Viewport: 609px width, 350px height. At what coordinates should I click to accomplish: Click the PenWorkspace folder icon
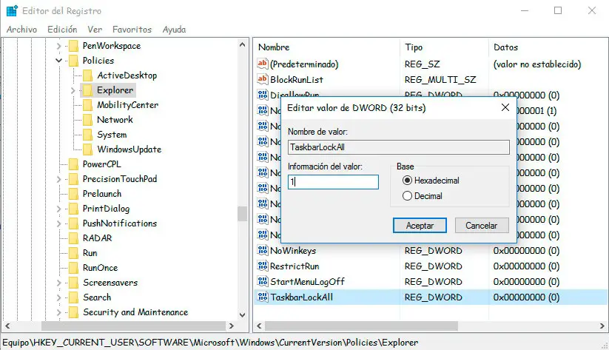click(x=73, y=46)
